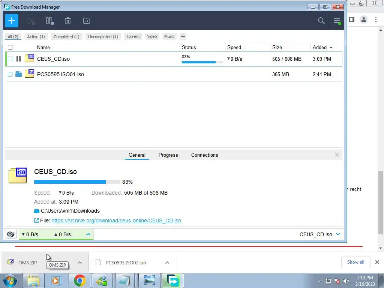Toggle snail mode icon in status bar
This screenshot has width=384, height=288.
[11, 234]
